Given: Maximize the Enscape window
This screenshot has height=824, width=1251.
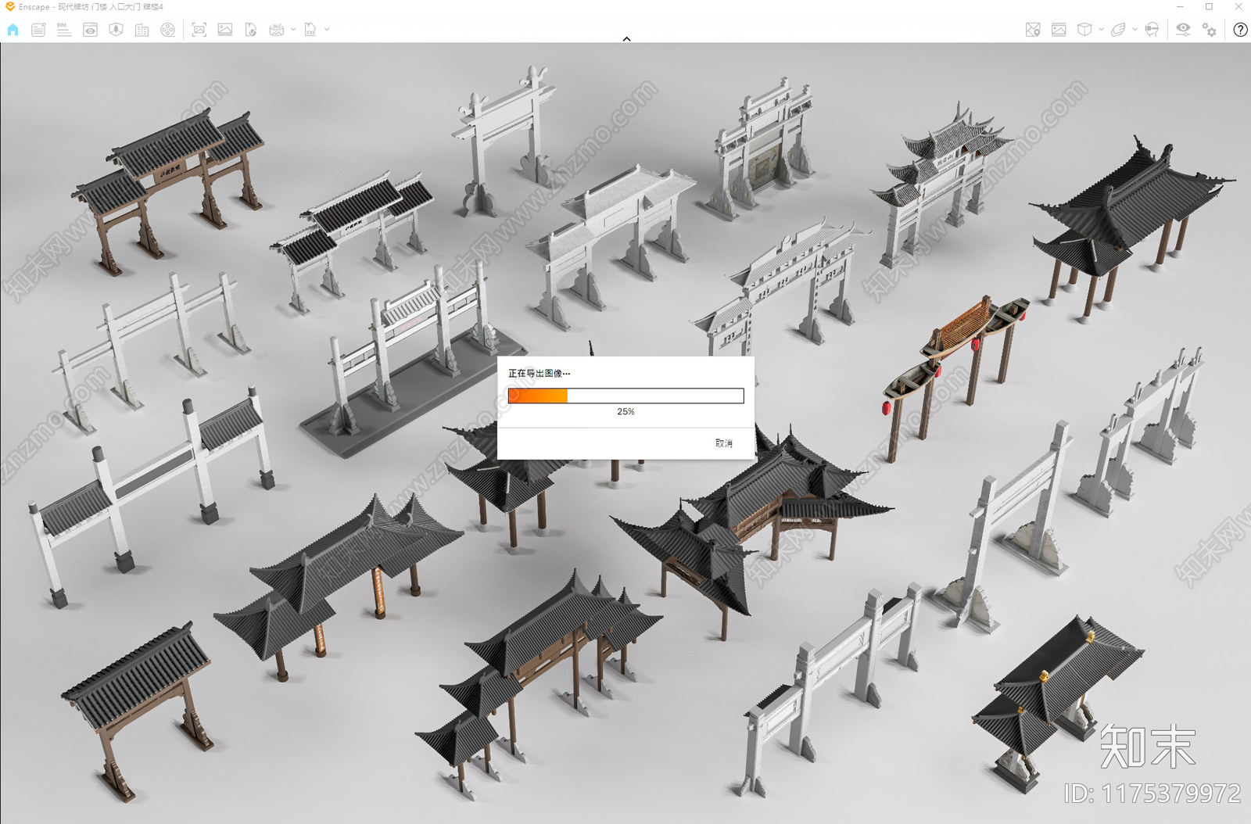Looking at the screenshot, I should click(x=1209, y=6).
